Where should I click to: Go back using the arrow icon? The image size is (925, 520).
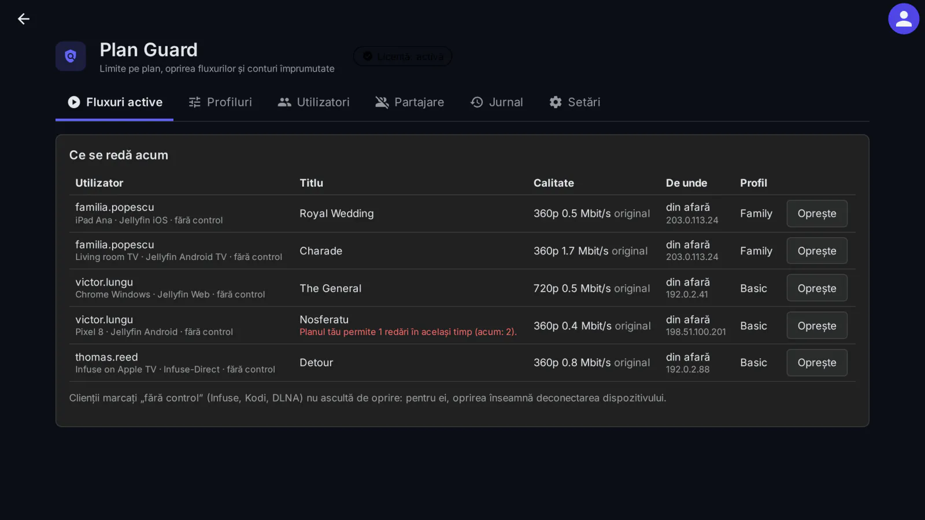pyautogui.click(x=24, y=19)
